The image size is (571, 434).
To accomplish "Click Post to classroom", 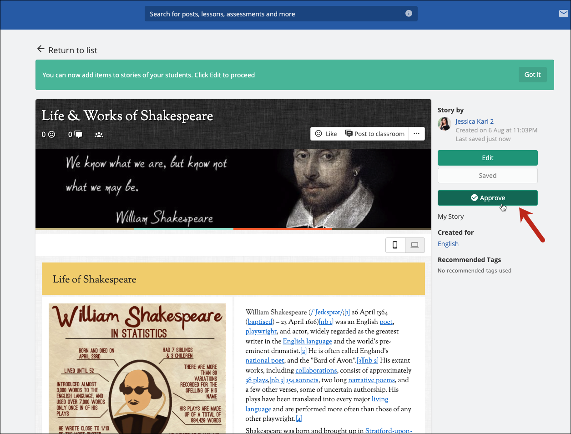I will [375, 134].
